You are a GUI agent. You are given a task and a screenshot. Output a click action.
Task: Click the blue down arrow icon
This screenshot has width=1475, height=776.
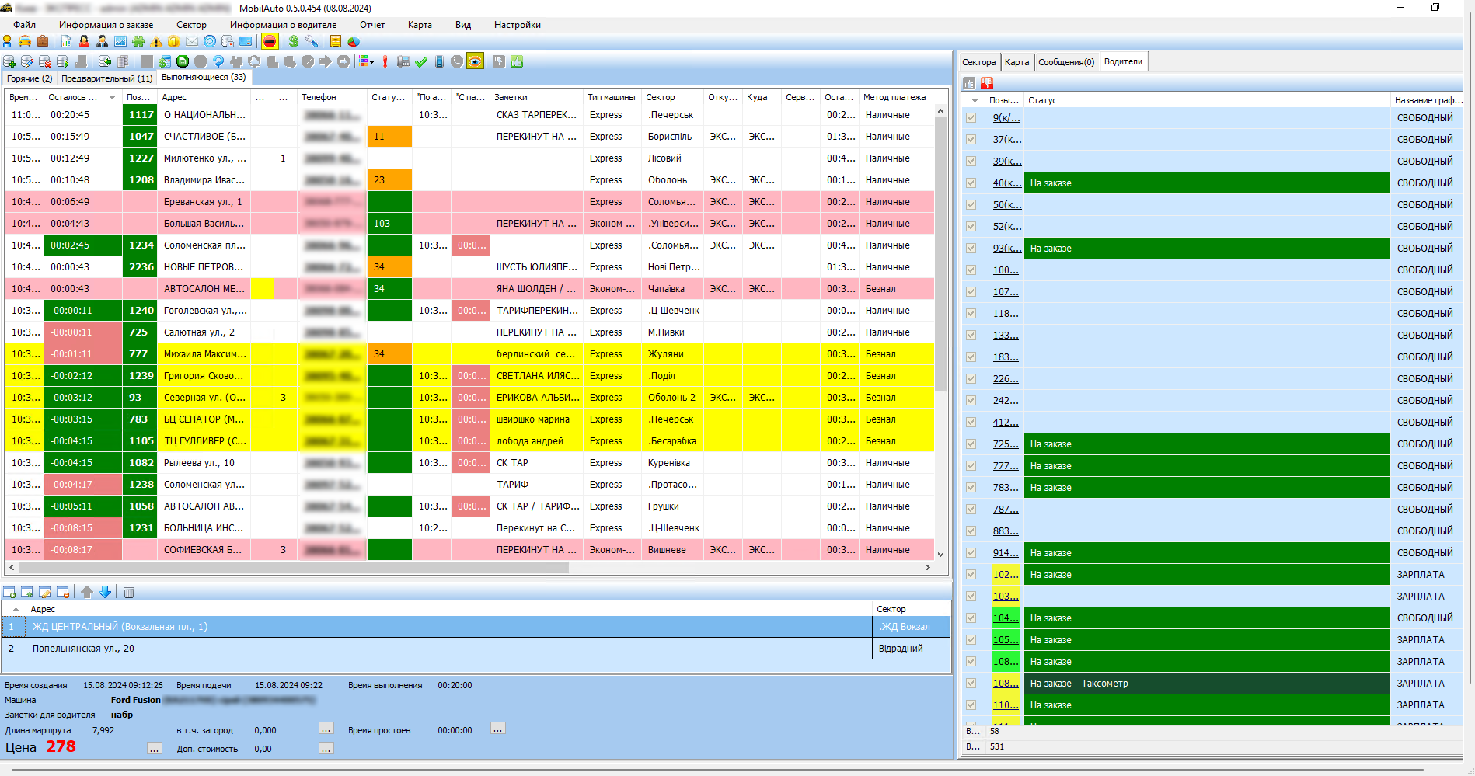point(105,592)
